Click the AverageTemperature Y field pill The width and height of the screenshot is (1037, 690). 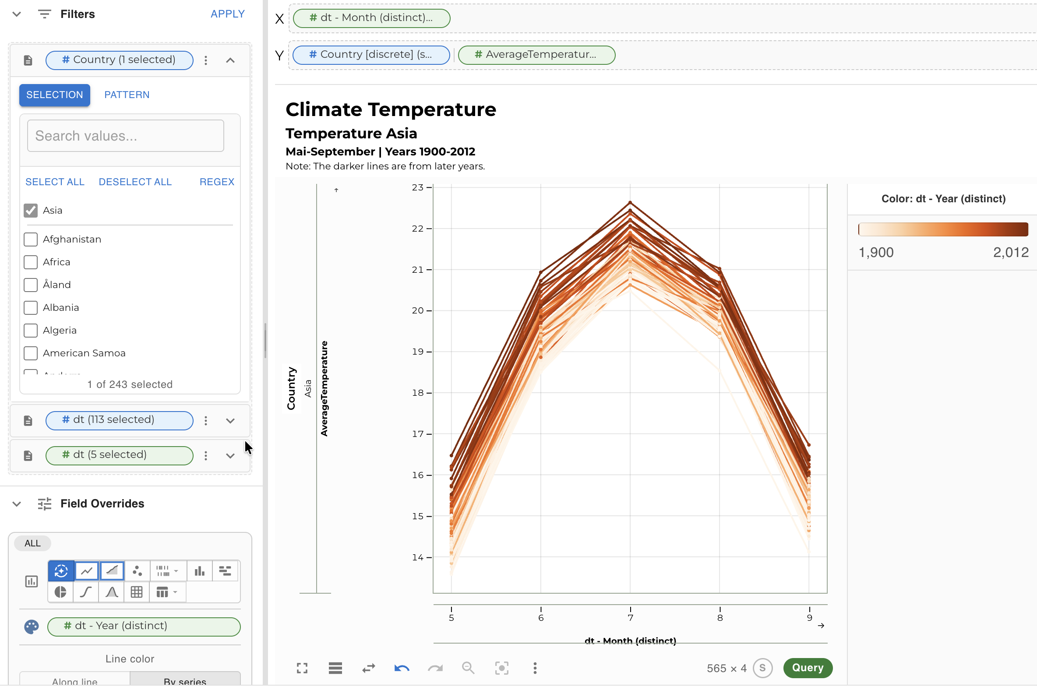coord(536,56)
